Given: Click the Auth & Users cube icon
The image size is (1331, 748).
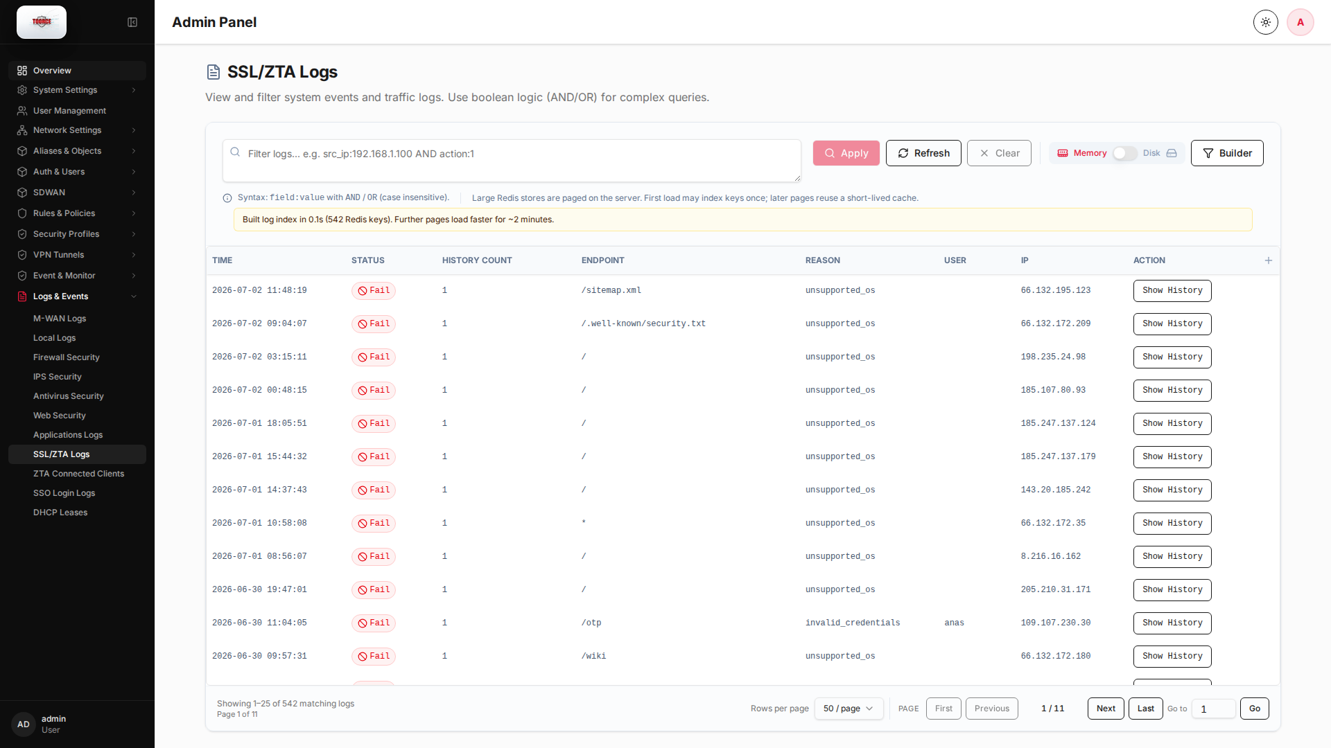Looking at the screenshot, I should coord(22,172).
